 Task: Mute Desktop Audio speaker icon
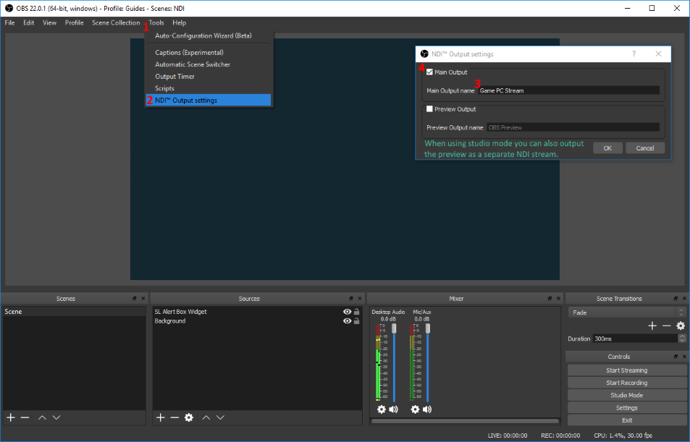coord(393,409)
